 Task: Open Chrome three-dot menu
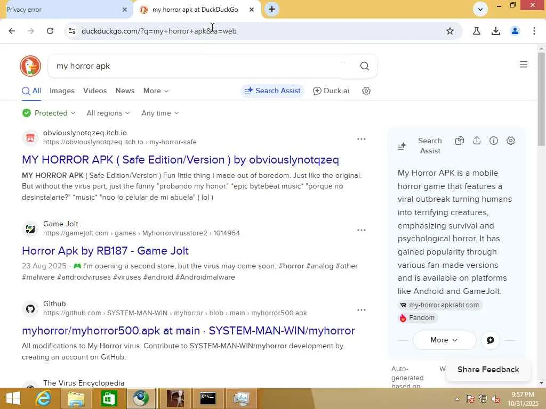(x=534, y=31)
